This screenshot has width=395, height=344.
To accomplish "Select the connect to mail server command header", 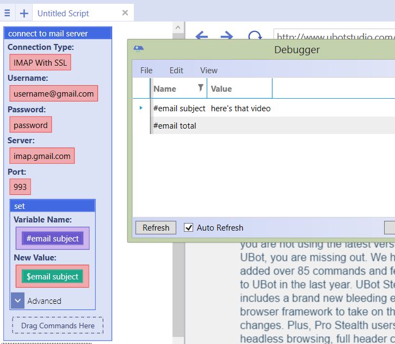I will pyautogui.click(x=58, y=34).
